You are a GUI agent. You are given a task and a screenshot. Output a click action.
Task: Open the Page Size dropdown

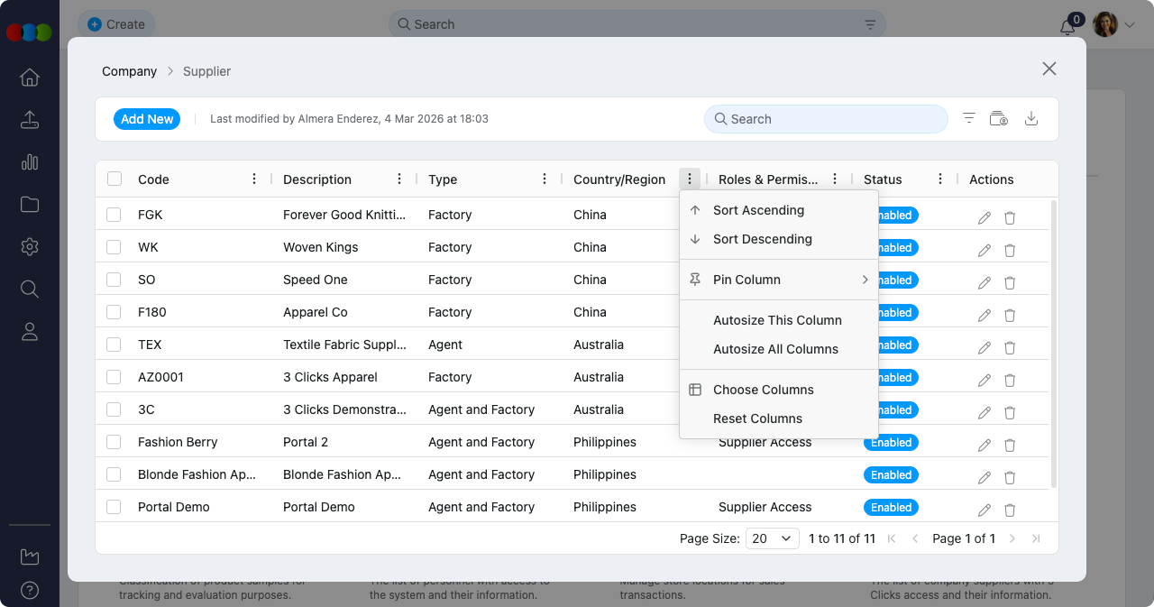click(773, 538)
